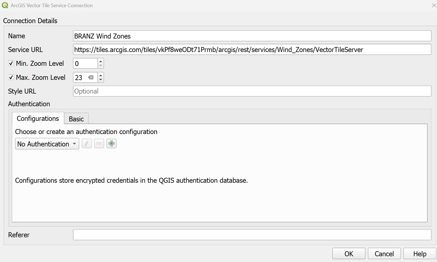Uncheck the Min. Zoom Level checkbox

coord(11,64)
